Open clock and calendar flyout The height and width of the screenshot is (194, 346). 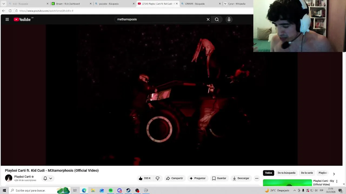331,190
